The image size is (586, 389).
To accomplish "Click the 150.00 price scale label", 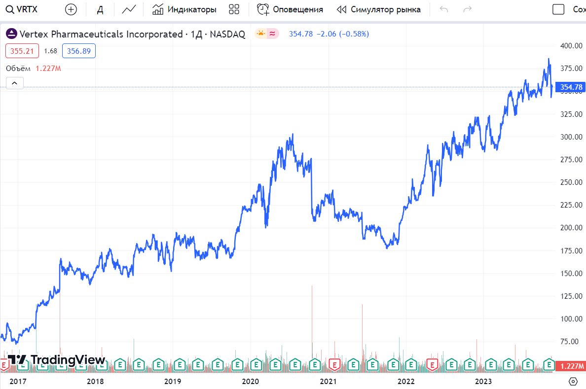I will pos(571,273).
